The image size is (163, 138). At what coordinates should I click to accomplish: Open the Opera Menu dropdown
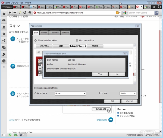[7, 7]
